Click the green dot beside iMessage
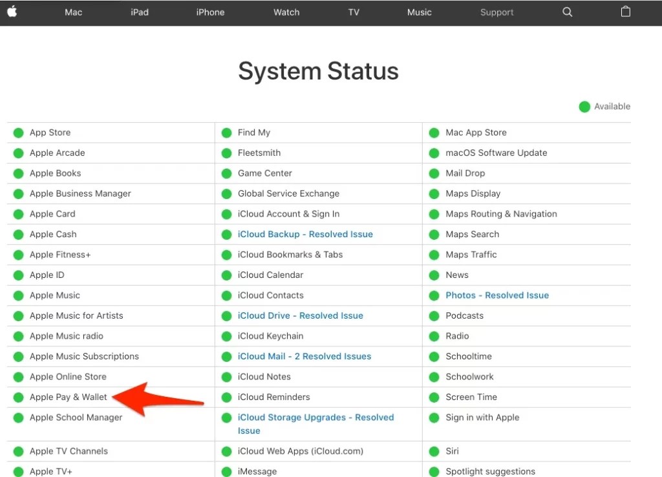Screen dimensions: 662x477 [x=227, y=472]
